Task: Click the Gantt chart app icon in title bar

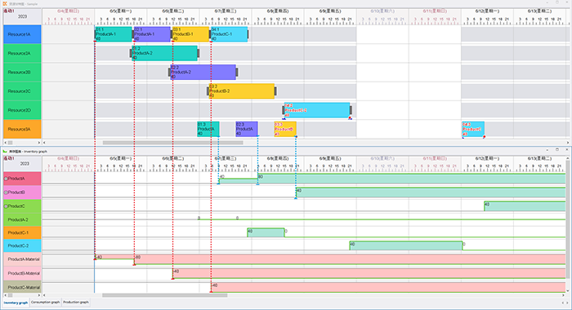Action: click(5, 3)
